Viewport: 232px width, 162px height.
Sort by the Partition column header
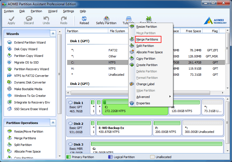tap(87, 31)
